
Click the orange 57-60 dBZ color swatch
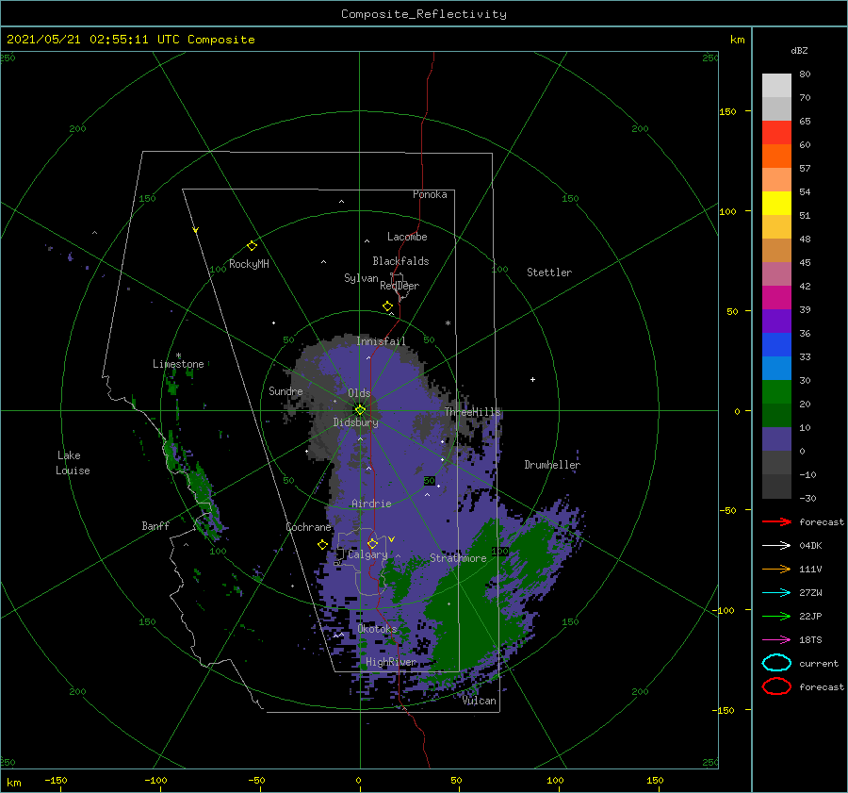[776, 156]
